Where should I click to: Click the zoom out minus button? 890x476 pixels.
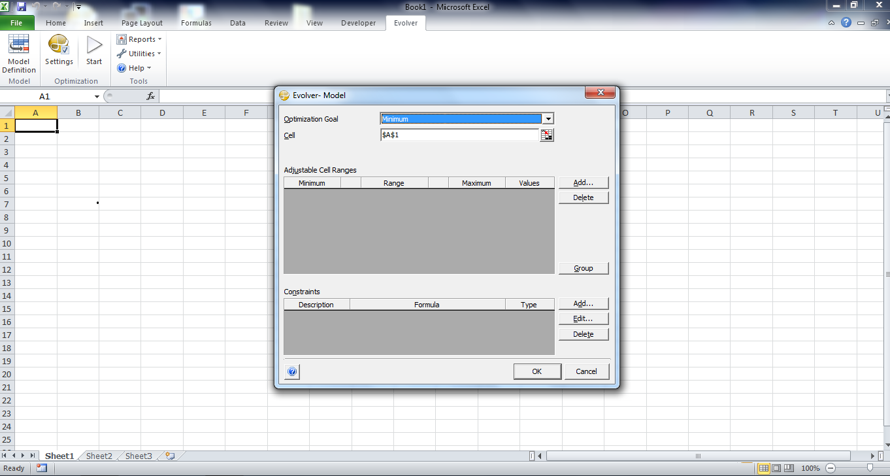coord(830,468)
